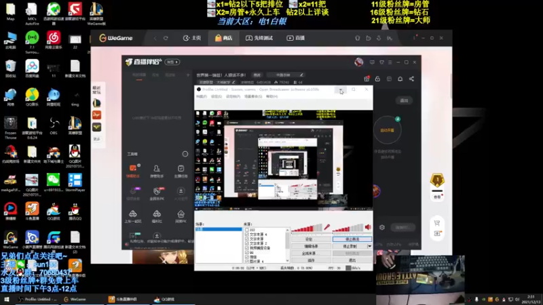Screen dimensions: 543x305
Task: Open the hamburger menu in streaming app title bar
Action: point(390,62)
